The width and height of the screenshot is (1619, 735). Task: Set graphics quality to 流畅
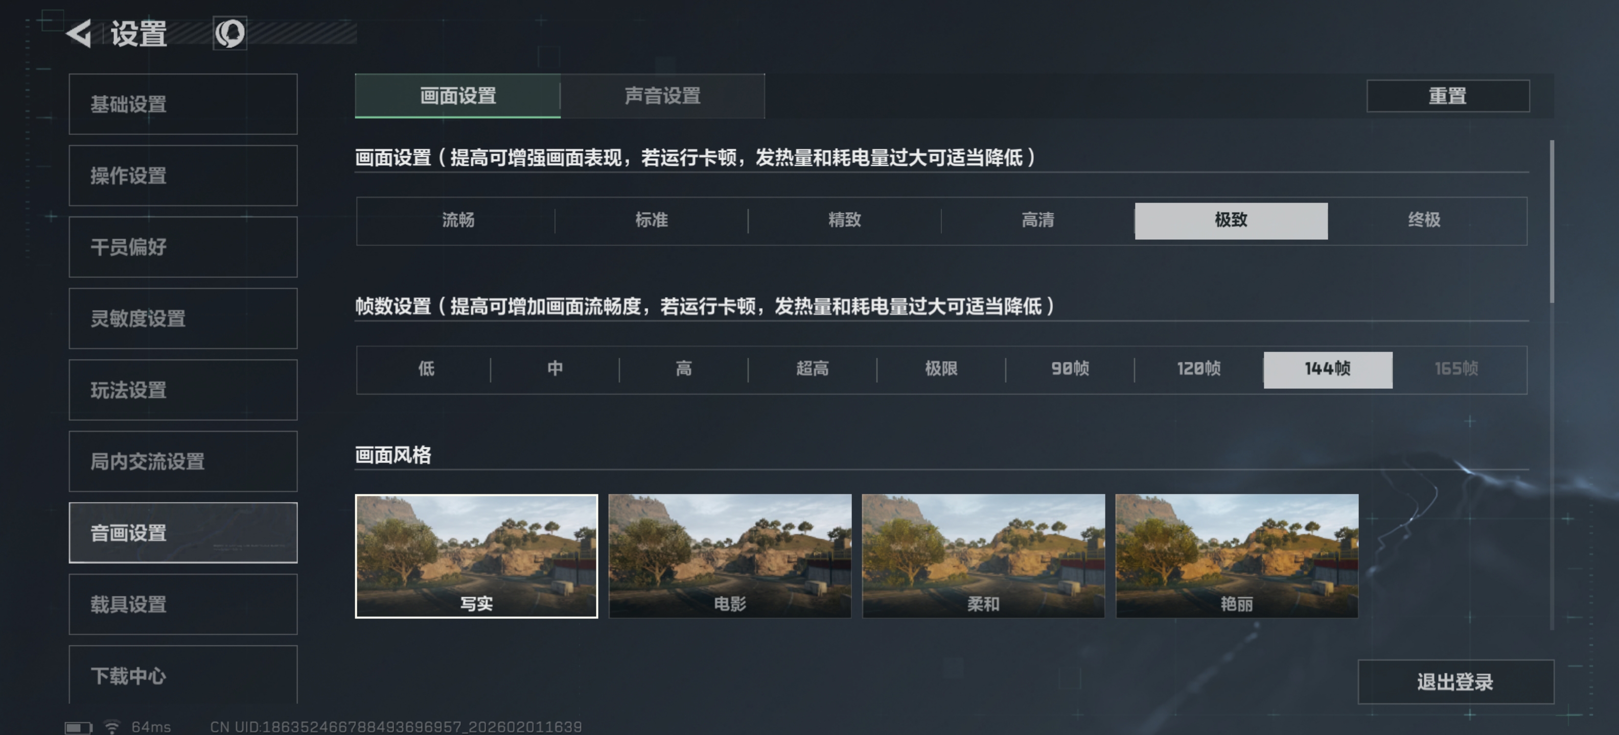pos(457,220)
